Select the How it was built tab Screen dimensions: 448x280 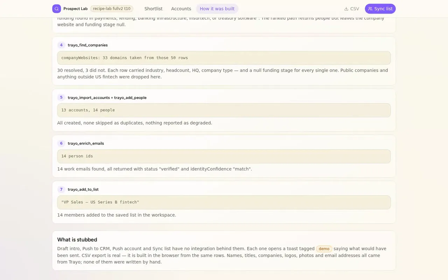click(x=217, y=9)
